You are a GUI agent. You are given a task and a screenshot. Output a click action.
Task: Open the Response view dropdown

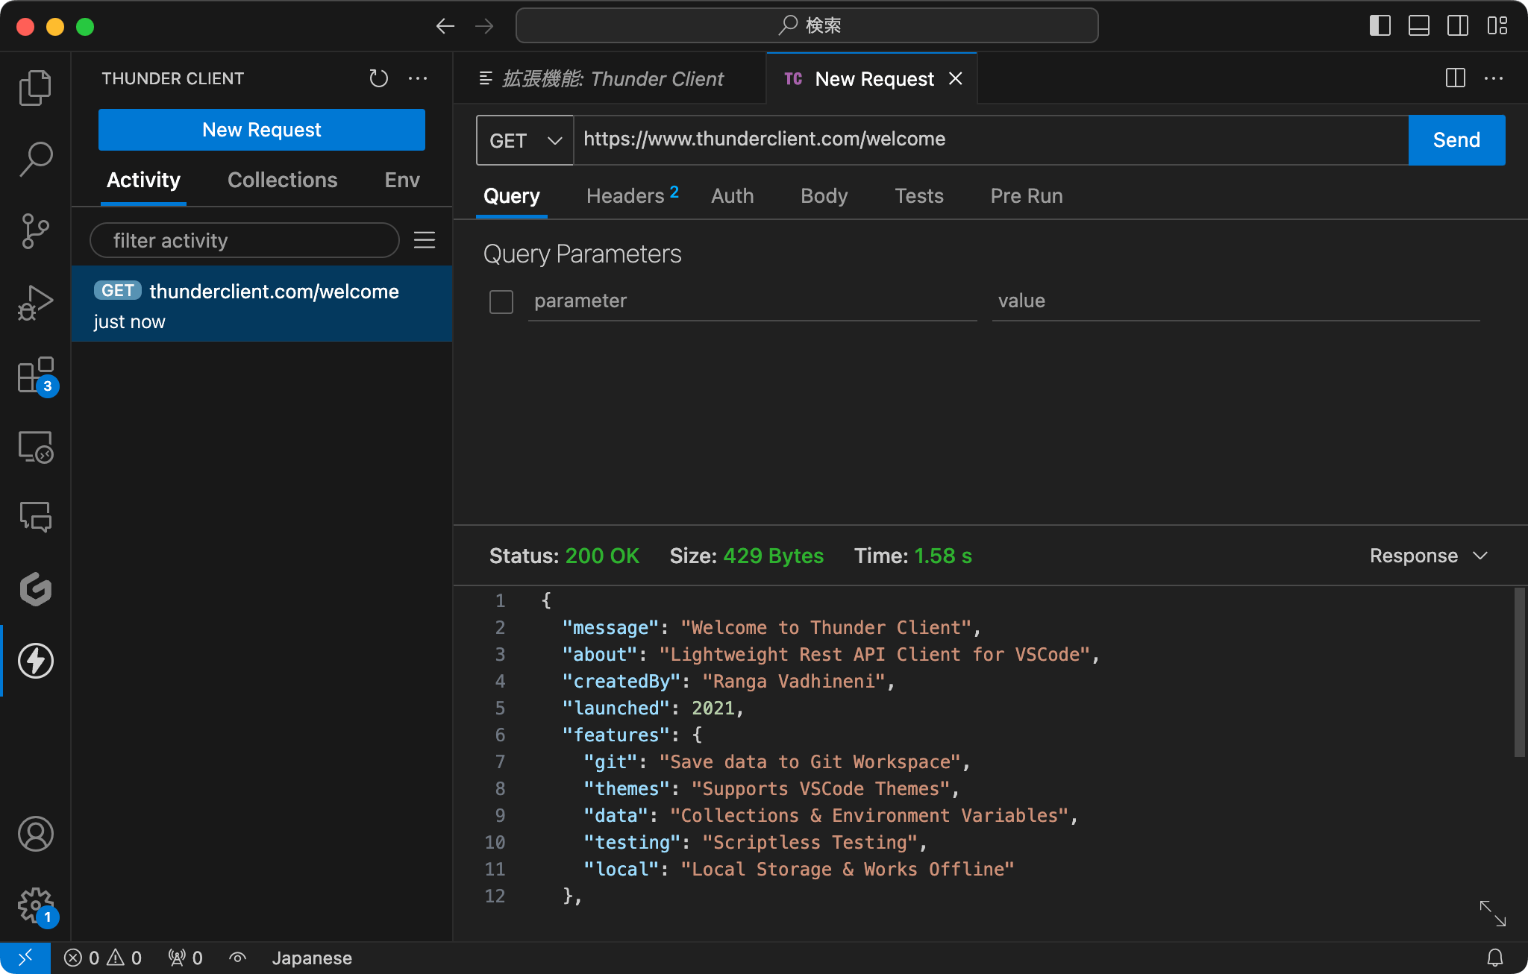[x=1429, y=556]
